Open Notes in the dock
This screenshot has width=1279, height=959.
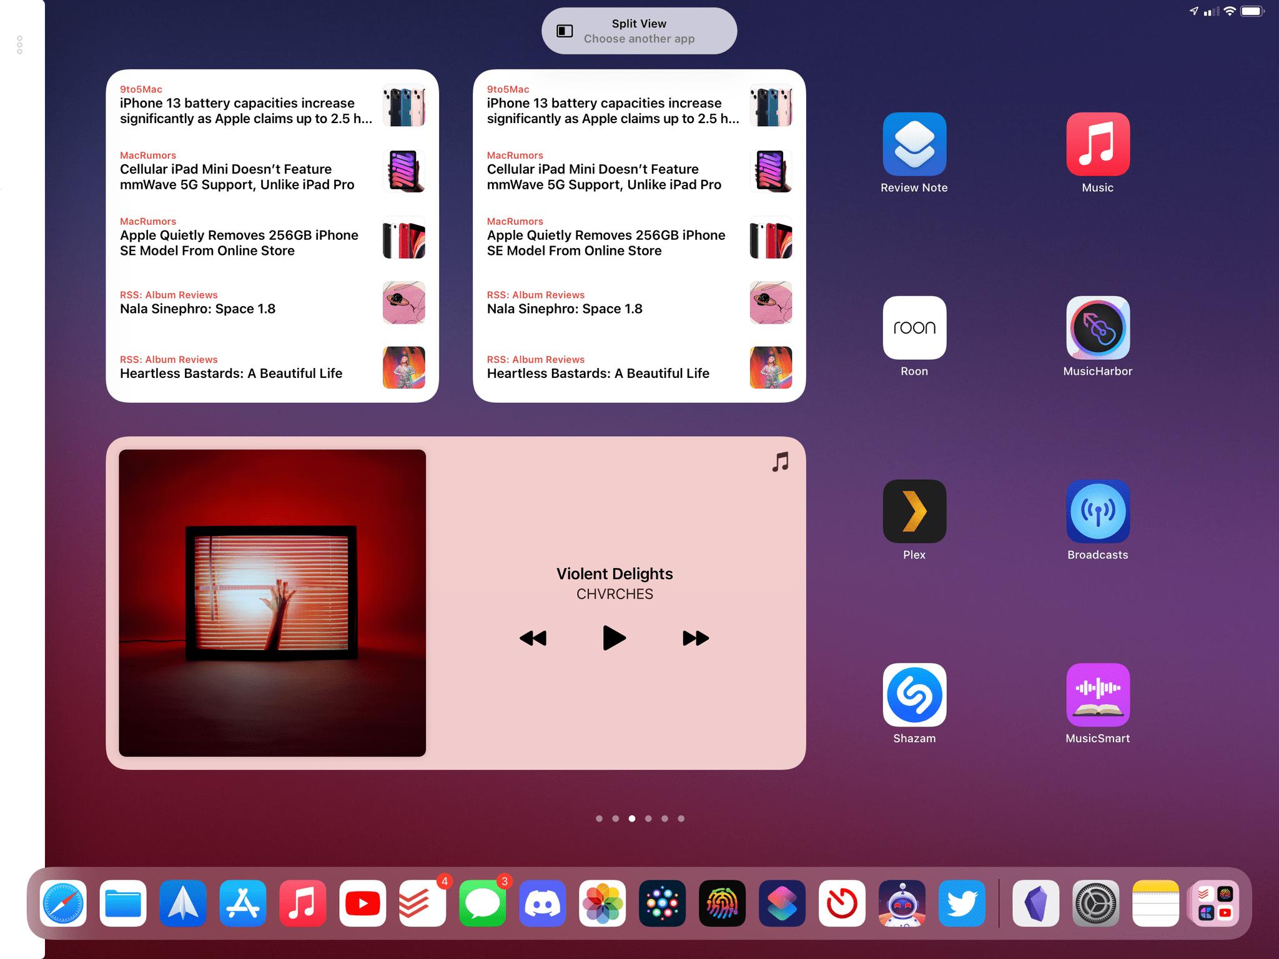(1156, 903)
